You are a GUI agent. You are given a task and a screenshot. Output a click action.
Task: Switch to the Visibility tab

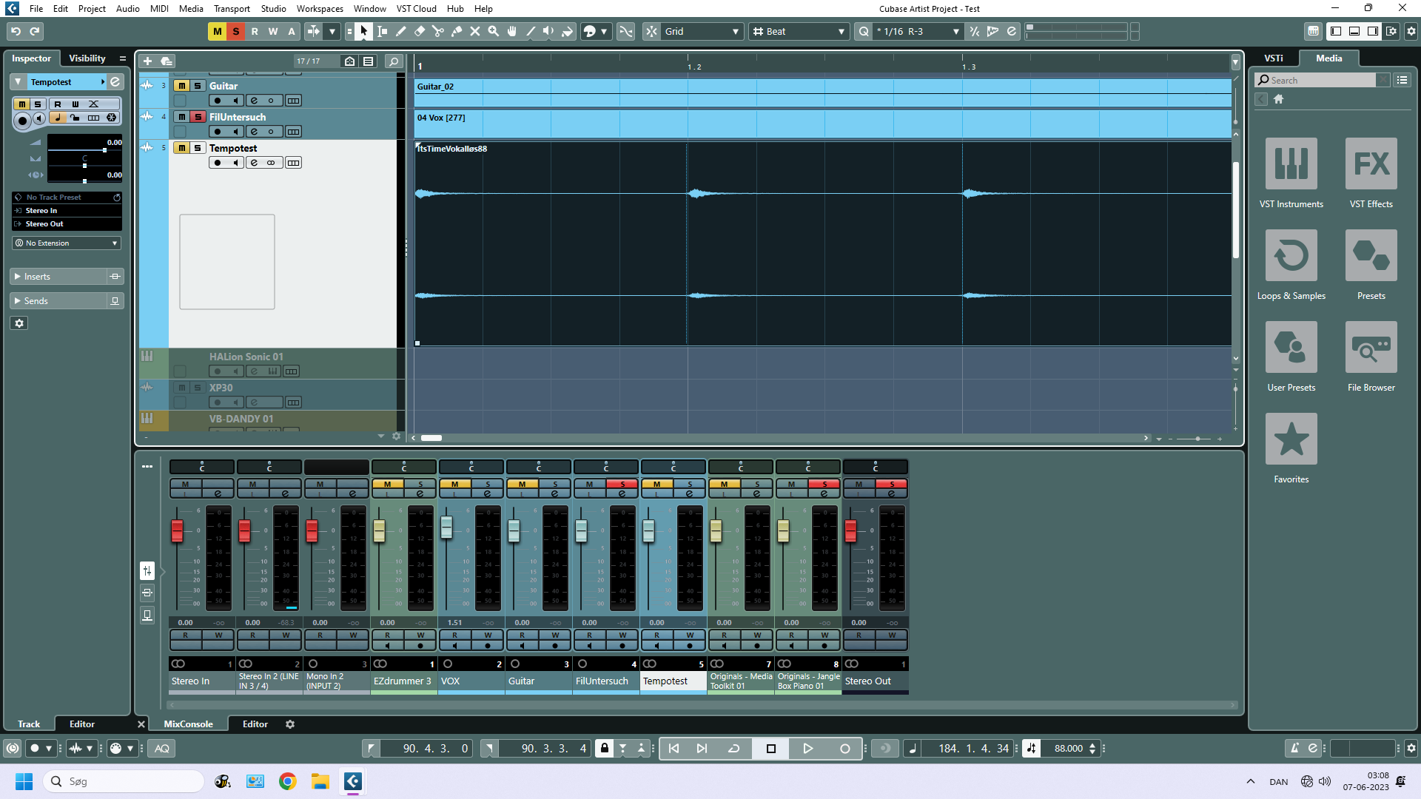click(x=87, y=58)
